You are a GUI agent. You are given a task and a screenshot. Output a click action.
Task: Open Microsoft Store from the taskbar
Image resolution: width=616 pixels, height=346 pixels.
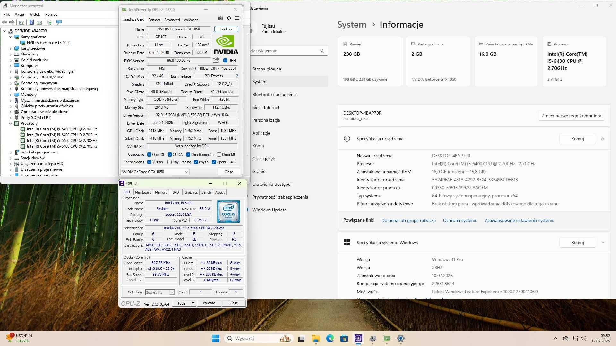tap(344, 338)
